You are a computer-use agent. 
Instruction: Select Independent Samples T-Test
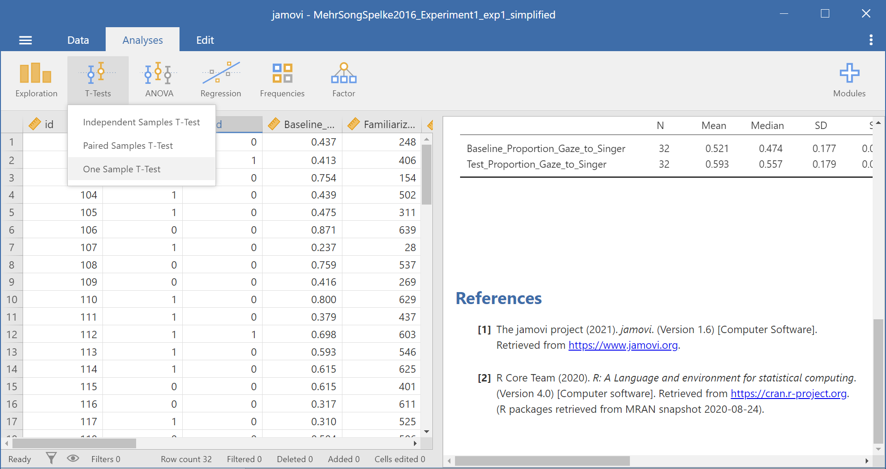coord(141,122)
